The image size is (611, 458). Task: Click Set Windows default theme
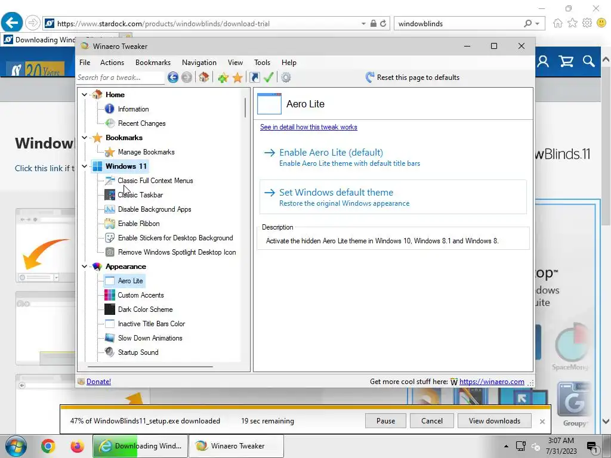(x=393, y=197)
